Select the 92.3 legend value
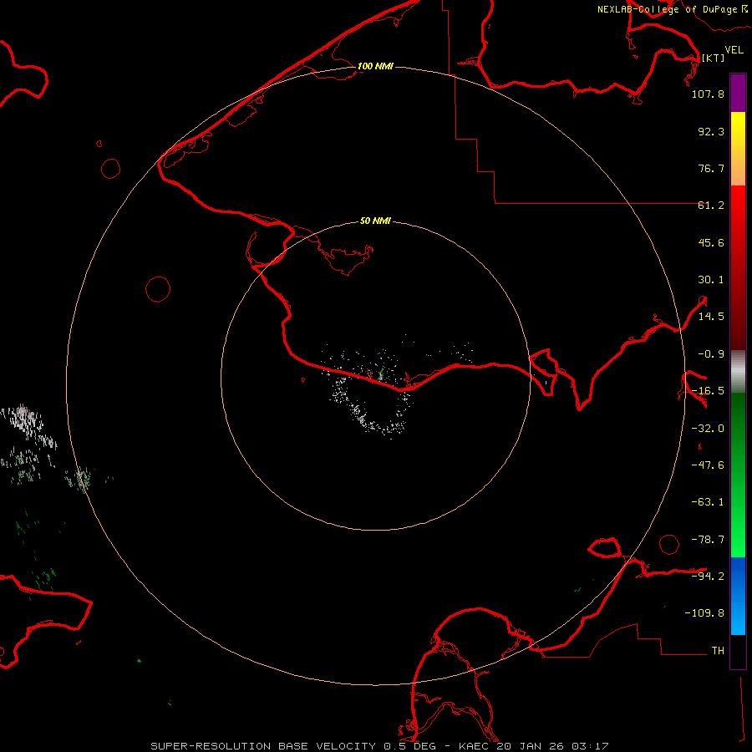The image size is (752, 752). pyautogui.click(x=711, y=132)
